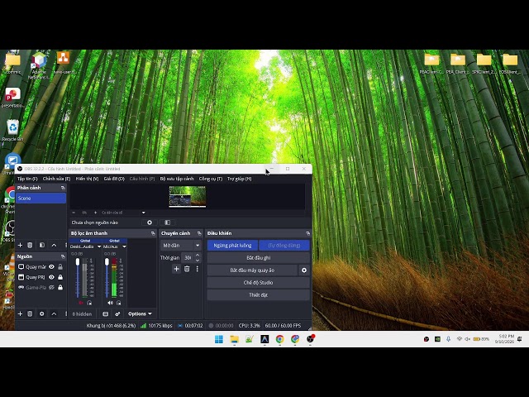Delete the selected scene with the Phân cảnh trash icon
Screen dimensions: 529x397
30,245
